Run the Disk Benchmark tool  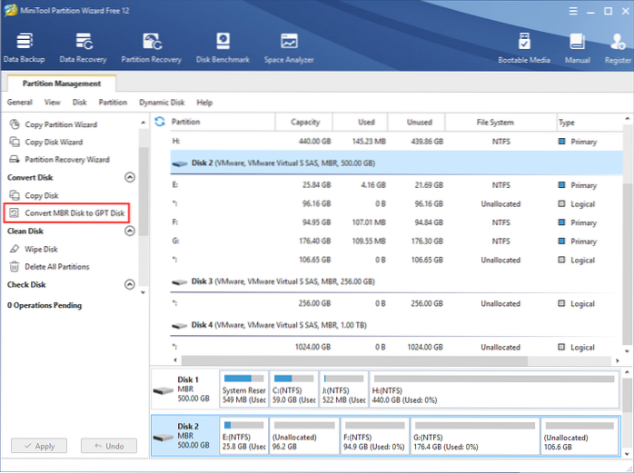223,47
